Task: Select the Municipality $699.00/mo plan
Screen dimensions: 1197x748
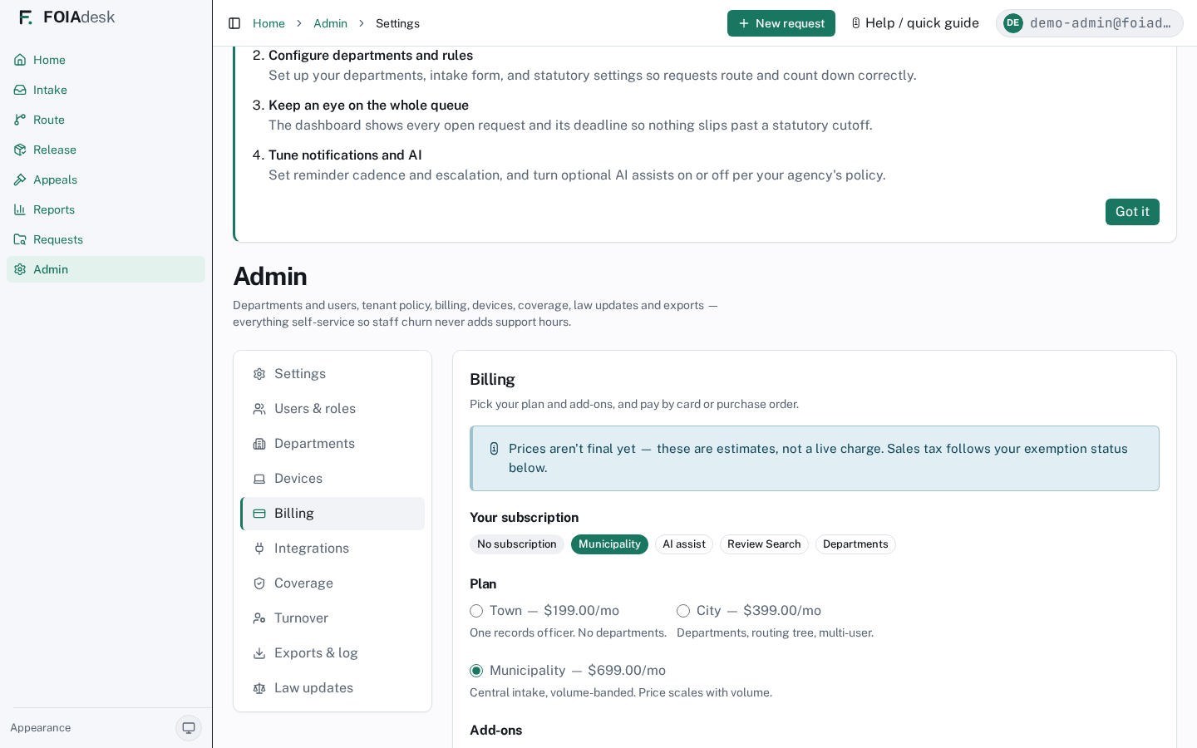Action: pos(476,671)
